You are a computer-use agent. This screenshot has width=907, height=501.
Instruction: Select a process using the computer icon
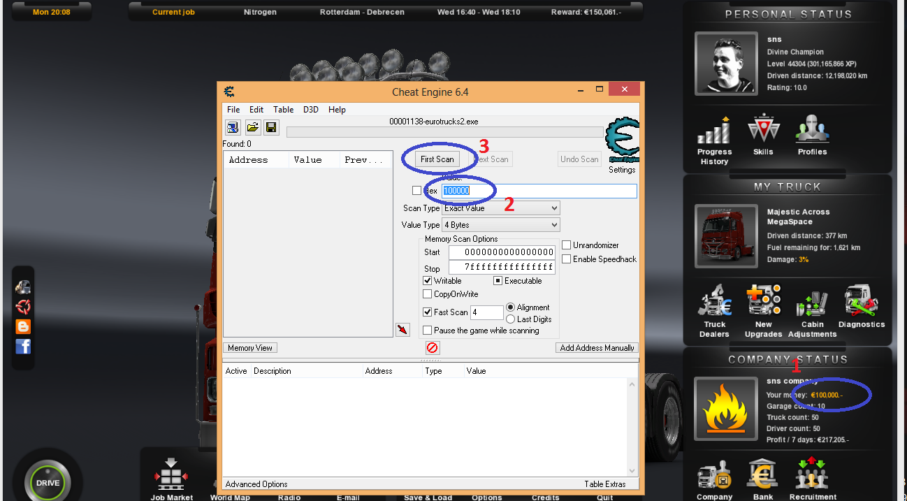232,126
